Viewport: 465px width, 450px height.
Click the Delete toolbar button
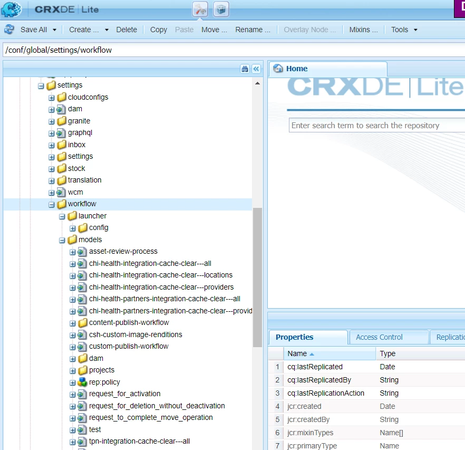tap(127, 30)
